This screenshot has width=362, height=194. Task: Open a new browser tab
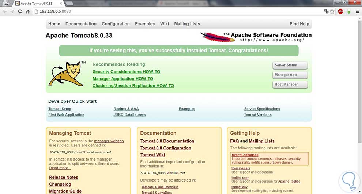click(x=69, y=3)
